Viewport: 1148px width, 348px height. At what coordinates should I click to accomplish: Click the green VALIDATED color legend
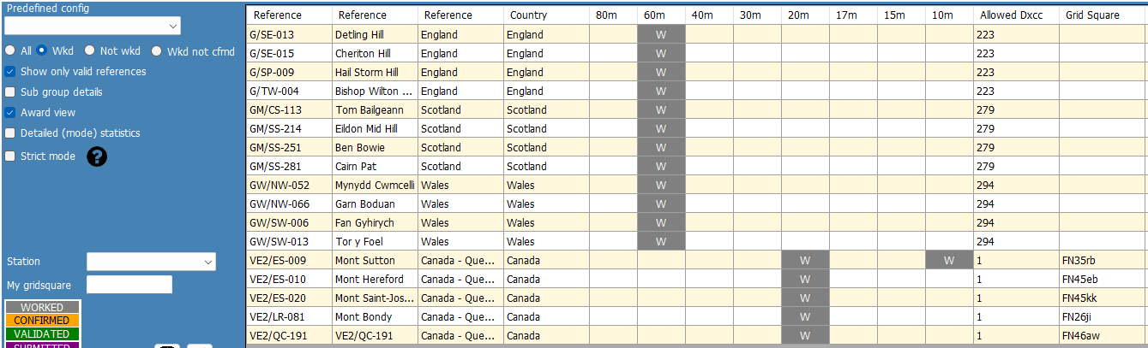coord(42,334)
